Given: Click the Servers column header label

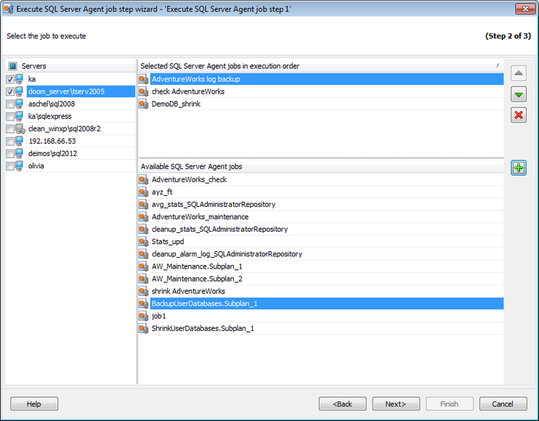Looking at the screenshot, I should 33,66.
